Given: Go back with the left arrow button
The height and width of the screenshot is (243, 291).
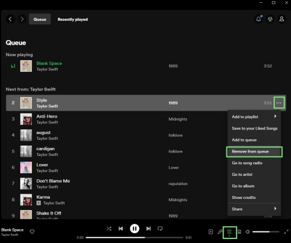Looking at the screenshot, I should tap(10, 19).
